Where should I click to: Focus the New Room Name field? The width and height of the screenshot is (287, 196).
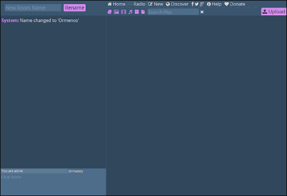tap(33, 8)
